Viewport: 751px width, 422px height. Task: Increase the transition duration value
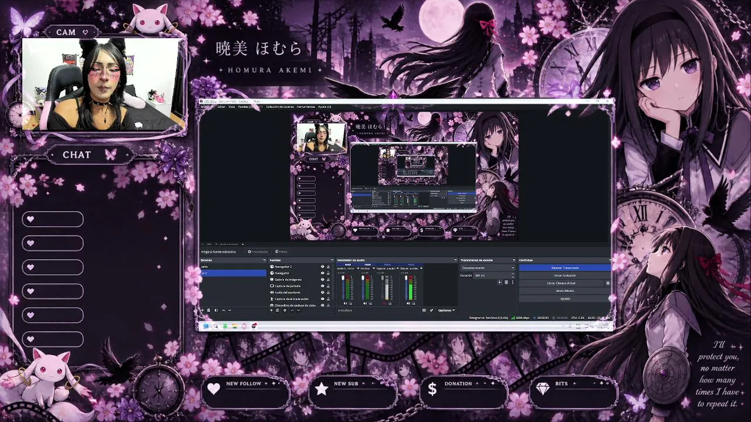(x=513, y=274)
